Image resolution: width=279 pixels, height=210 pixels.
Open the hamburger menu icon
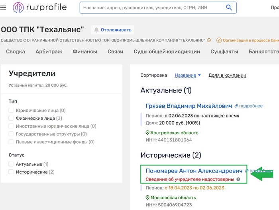point(3,8)
